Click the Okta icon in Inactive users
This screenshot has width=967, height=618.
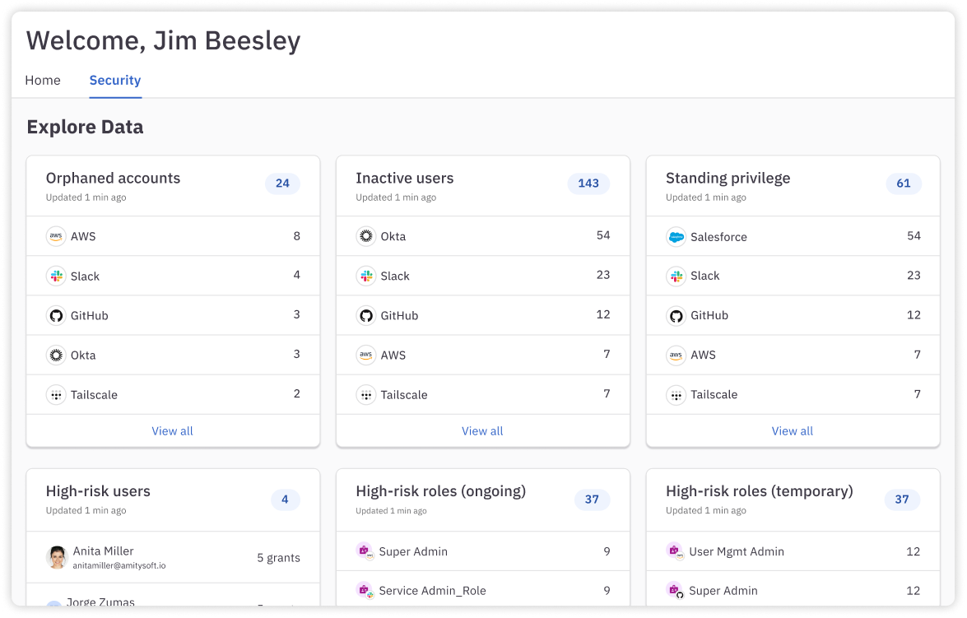(366, 236)
